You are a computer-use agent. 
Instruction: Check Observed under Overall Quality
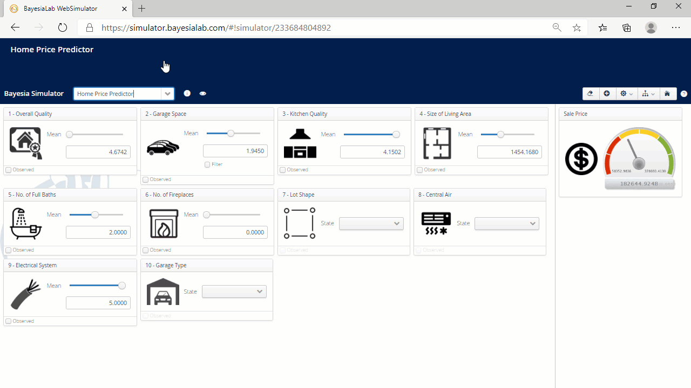[8, 170]
